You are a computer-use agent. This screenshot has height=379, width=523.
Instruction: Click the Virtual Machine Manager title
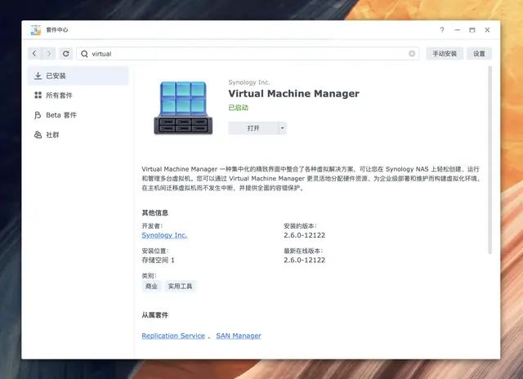click(x=293, y=94)
